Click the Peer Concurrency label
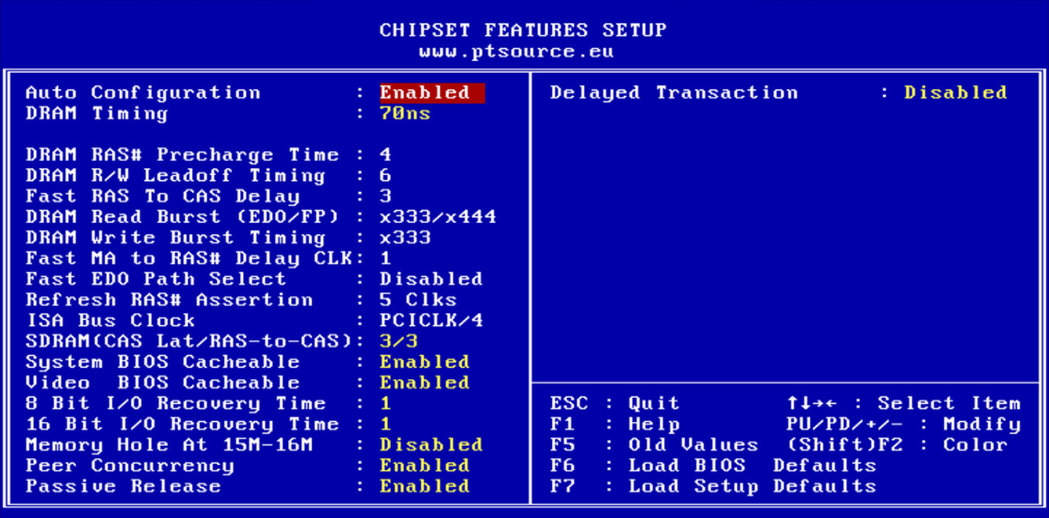1049x518 pixels. point(130,465)
